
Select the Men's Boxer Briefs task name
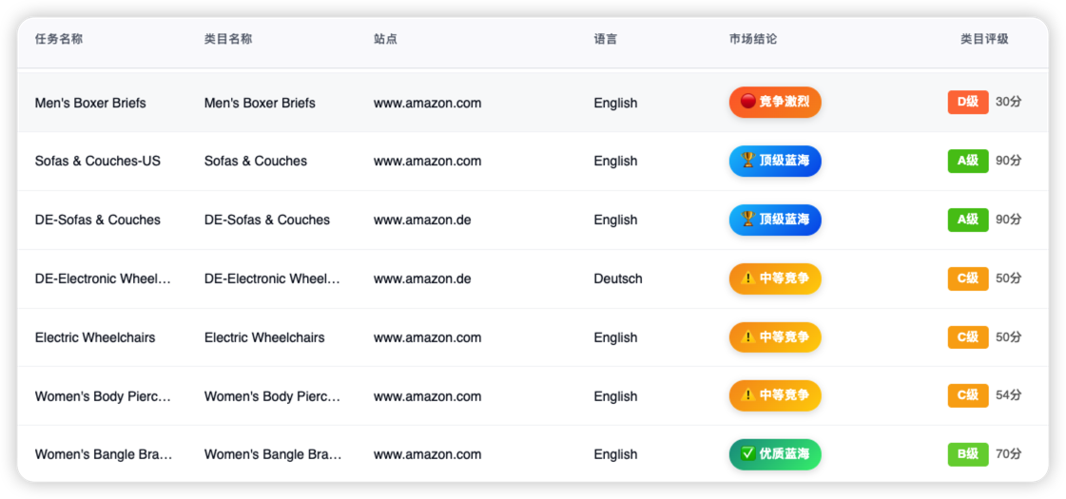coord(90,104)
